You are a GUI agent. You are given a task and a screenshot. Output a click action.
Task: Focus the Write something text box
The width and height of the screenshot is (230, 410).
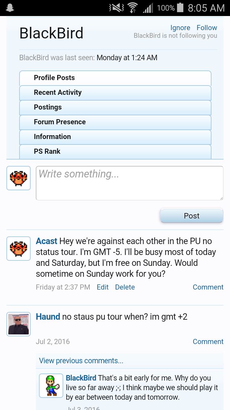129,183
